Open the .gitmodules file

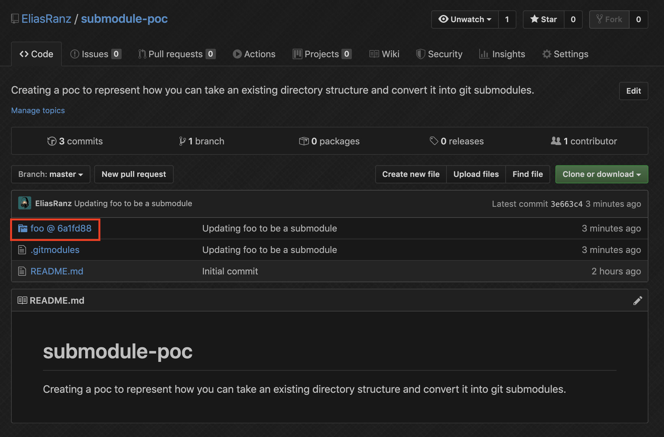(55, 250)
